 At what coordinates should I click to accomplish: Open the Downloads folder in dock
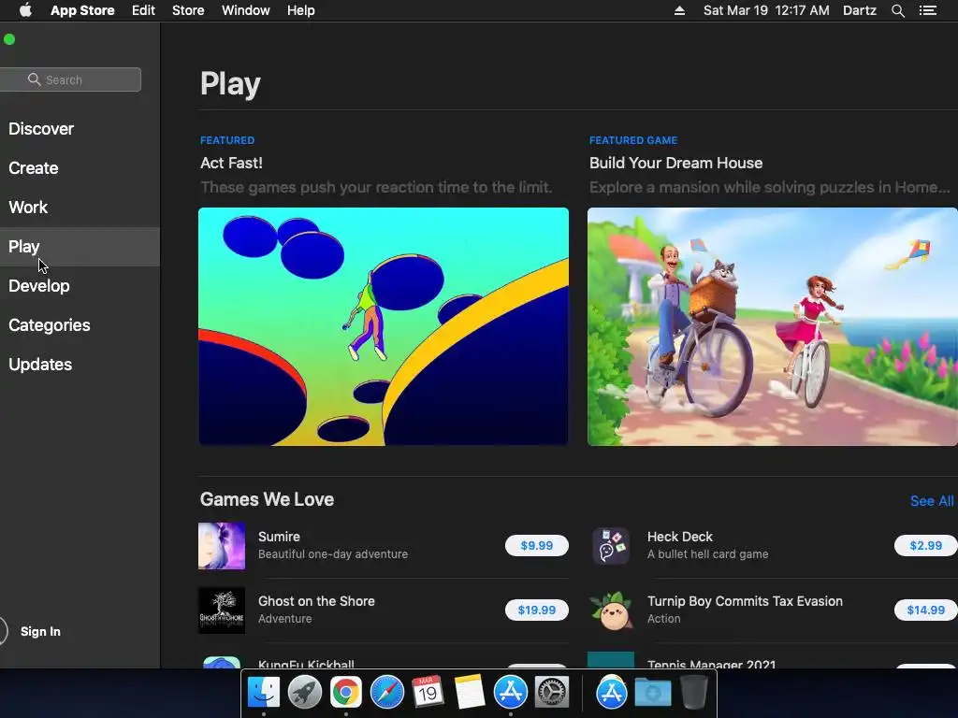pyautogui.click(x=652, y=693)
